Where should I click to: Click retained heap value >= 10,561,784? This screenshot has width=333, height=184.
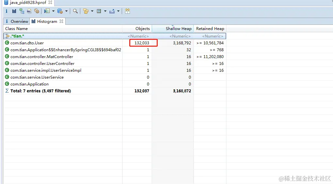[x=210, y=43]
